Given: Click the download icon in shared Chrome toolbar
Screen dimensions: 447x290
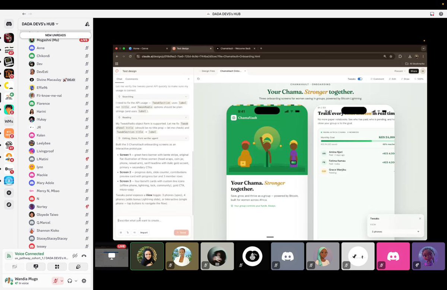Looking at the screenshot, I should [410, 57].
